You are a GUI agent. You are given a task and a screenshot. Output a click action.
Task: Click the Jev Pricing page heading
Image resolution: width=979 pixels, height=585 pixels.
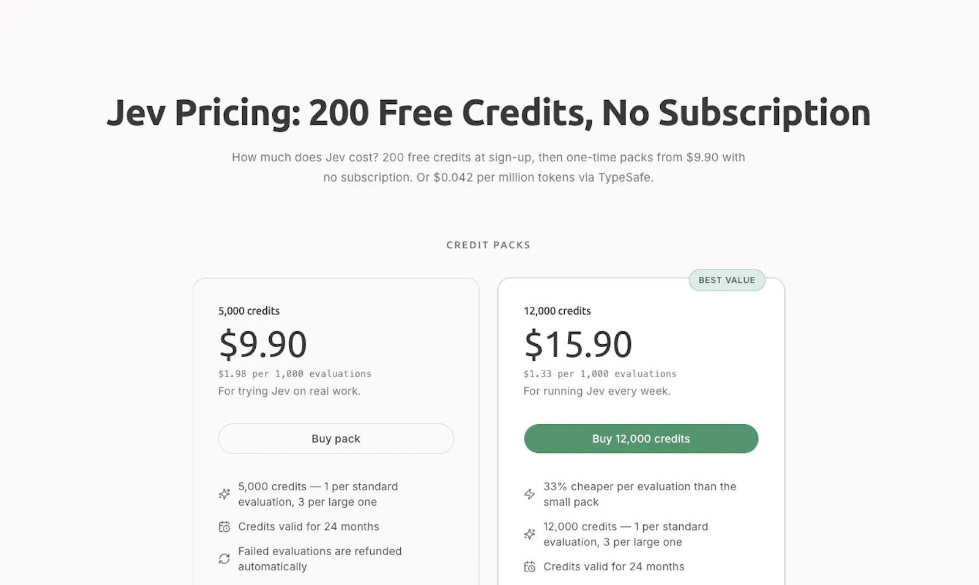coord(488,113)
